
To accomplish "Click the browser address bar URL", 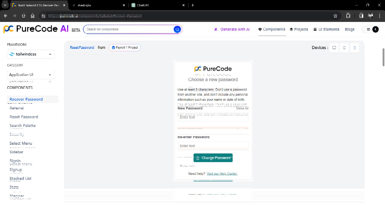I will [x=95, y=16].
